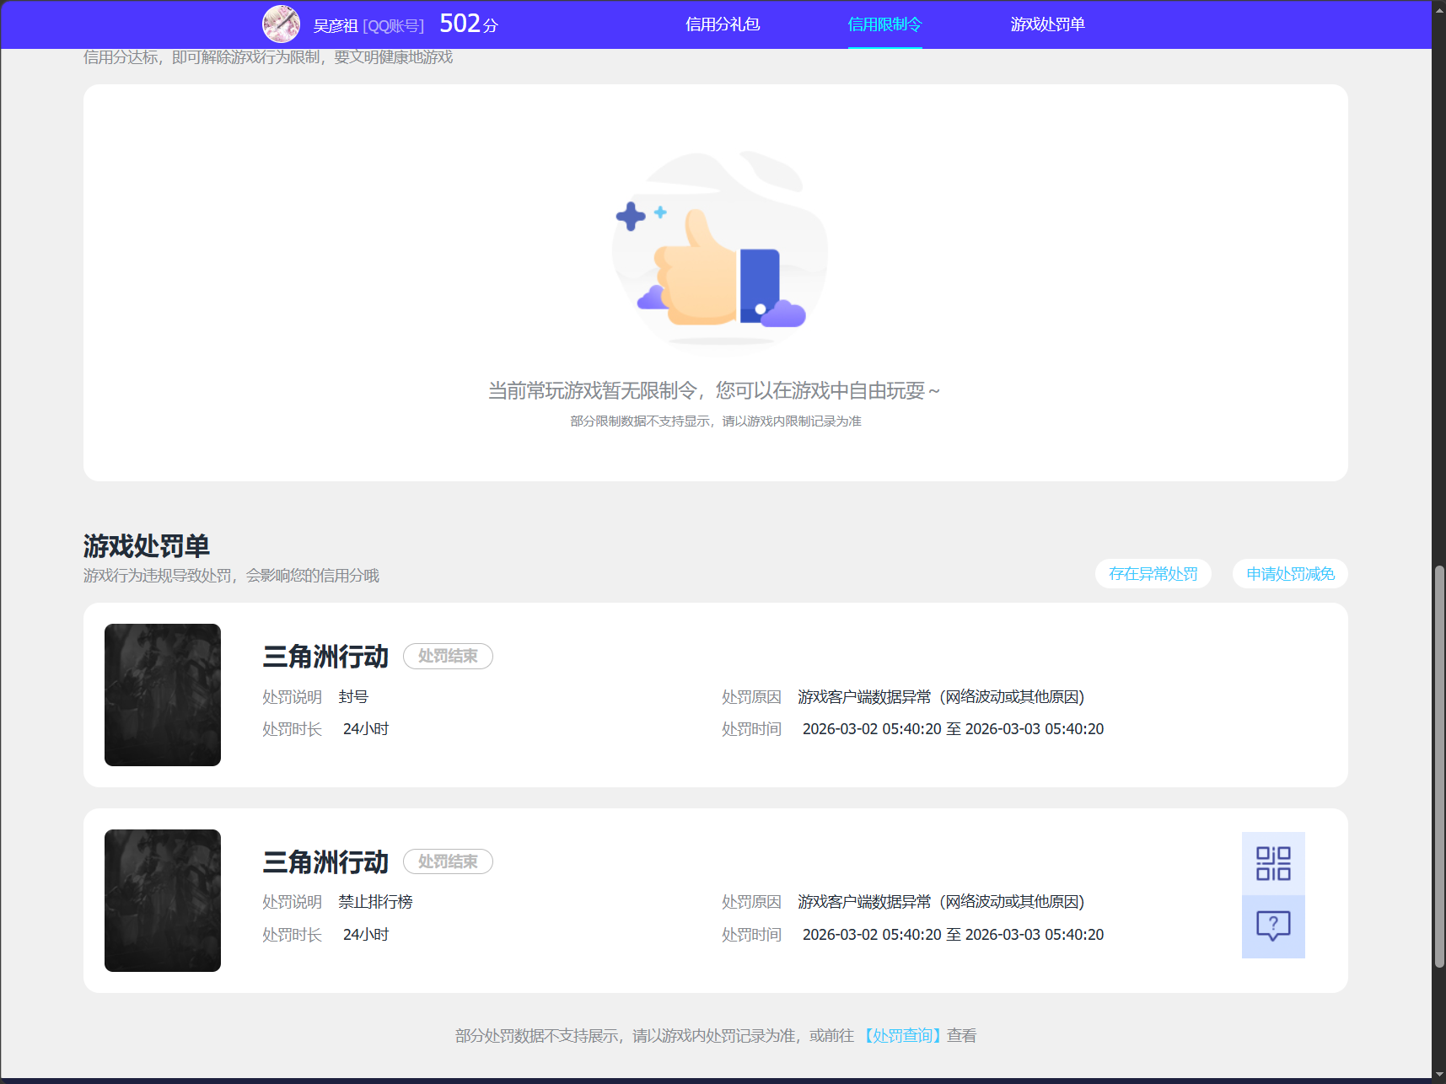Click 三角洲行动 title of 禁止排行榜 record

click(325, 862)
